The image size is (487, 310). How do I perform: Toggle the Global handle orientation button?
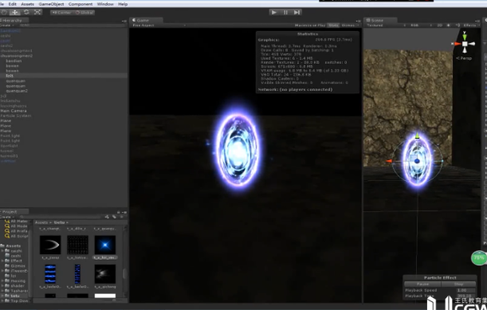coord(84,13)
